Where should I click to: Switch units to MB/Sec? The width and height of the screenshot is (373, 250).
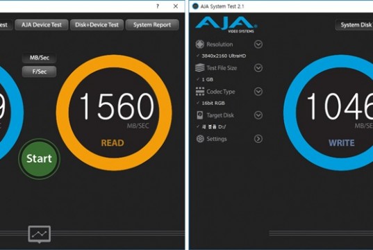click(40, 58)
